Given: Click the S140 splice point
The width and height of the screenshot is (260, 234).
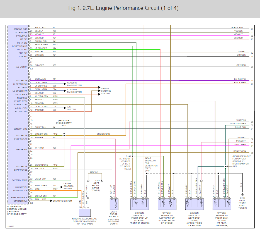Looking at the screenshot, I should 133,156.
